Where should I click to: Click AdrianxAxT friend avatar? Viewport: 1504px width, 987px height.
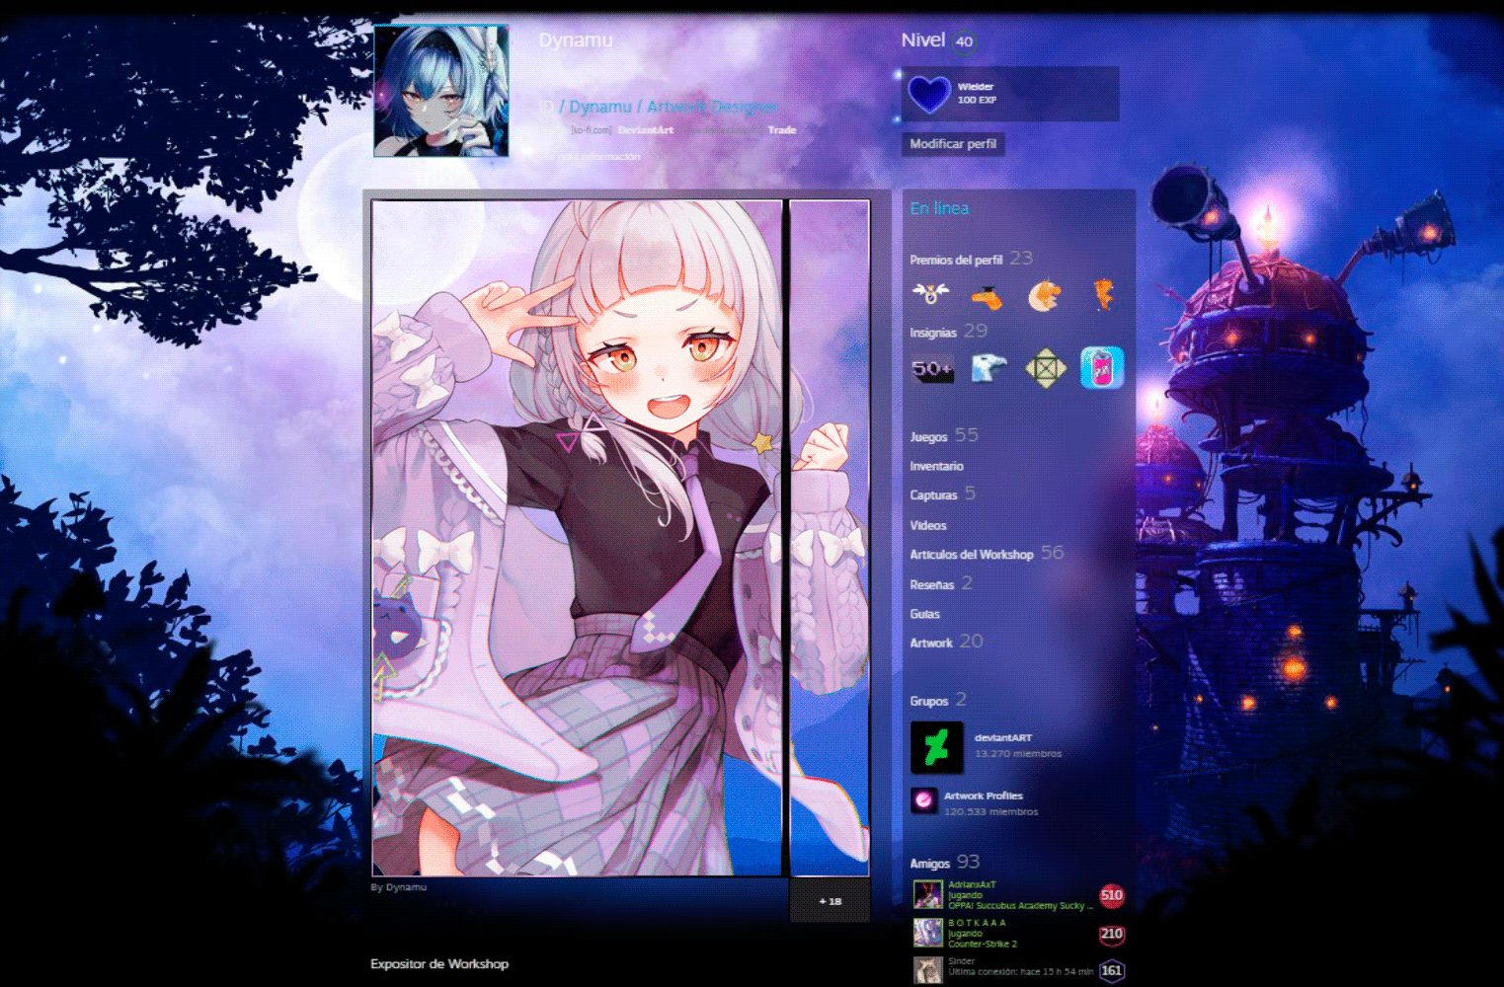click(927, 894)
